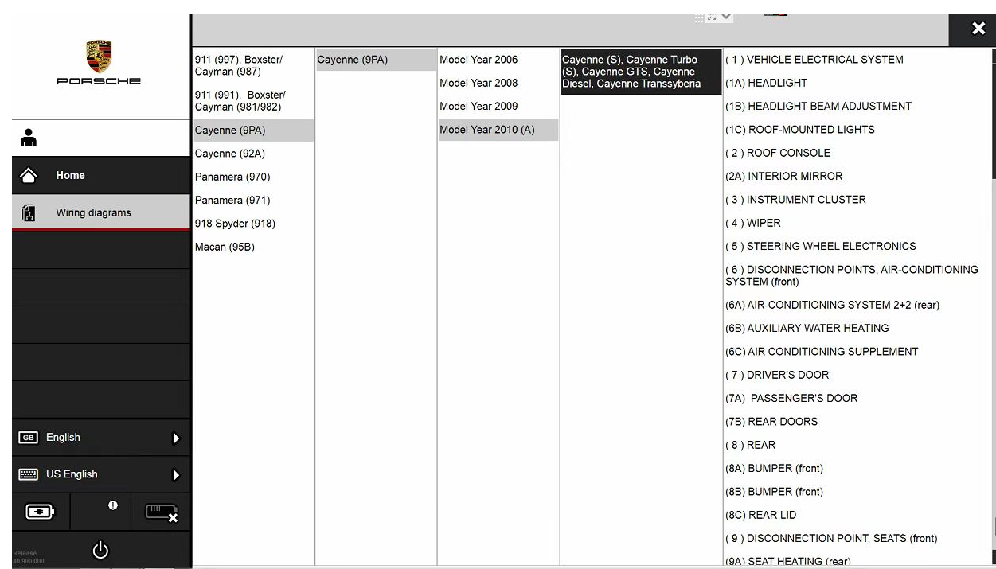The image size is (996, 569).
Task: Go to Home in the sidebar
Action: click(70, 176)
